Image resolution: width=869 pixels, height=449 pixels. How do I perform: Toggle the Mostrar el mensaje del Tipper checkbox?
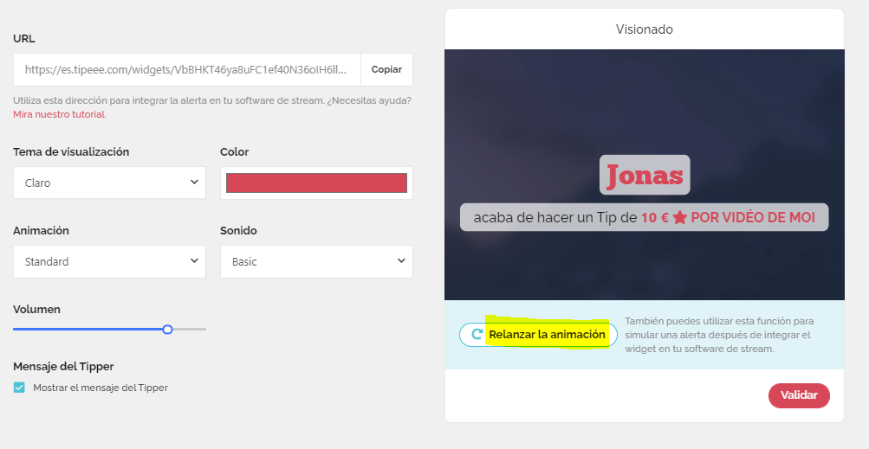point(19,388)
